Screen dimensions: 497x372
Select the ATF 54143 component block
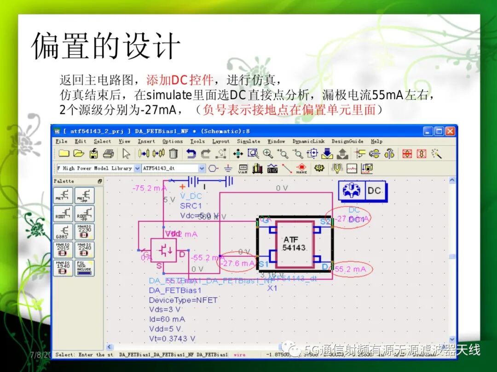(x=295, y=244)
